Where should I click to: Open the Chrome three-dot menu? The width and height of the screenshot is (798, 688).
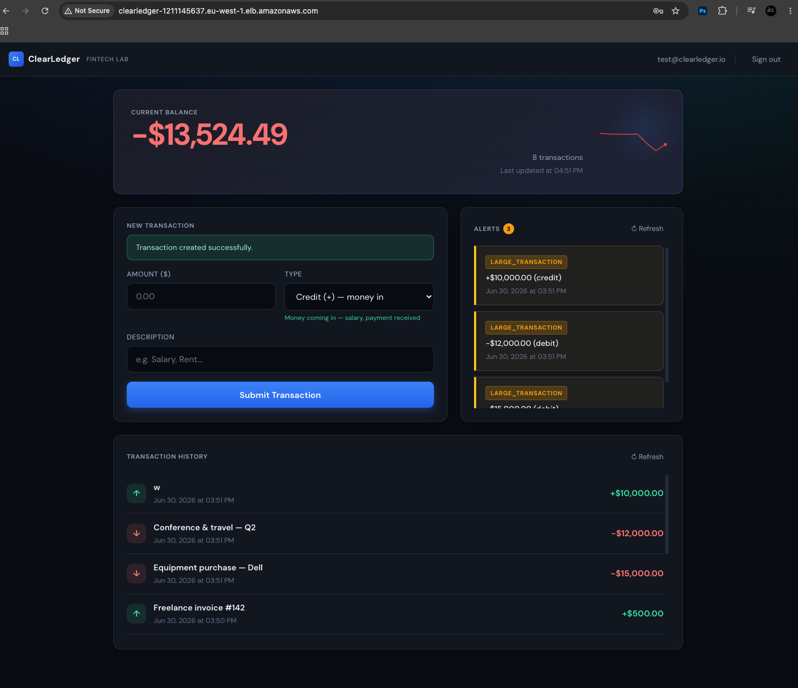click(x=790, y=11)
